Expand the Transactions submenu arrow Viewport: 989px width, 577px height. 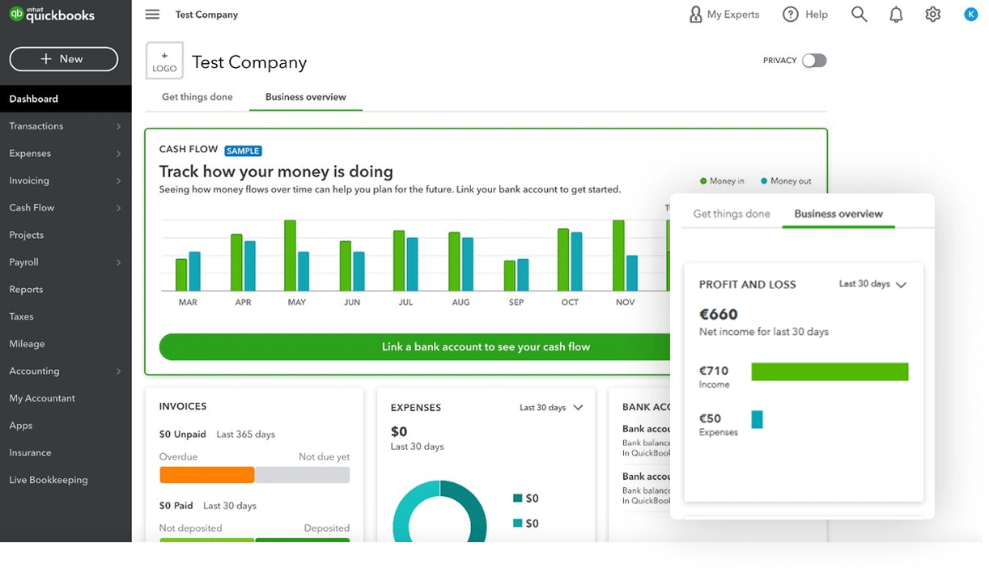tap(119, 126)
